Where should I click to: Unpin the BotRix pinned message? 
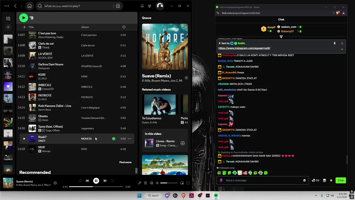coord(334,43)
